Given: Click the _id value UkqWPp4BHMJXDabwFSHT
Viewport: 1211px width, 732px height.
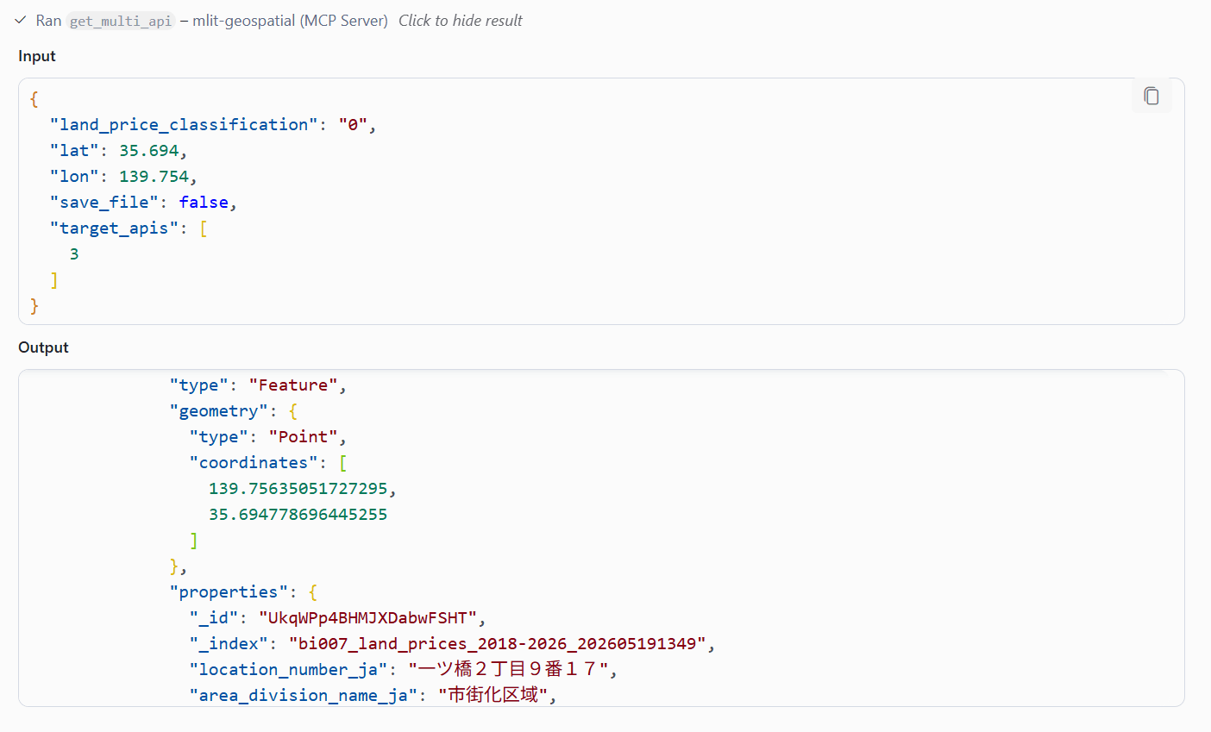Looking at the screenshot, I should click(367, 618).
